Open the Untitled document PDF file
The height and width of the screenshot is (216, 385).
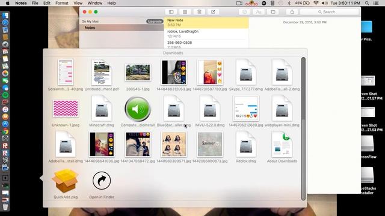pos(102,75)
